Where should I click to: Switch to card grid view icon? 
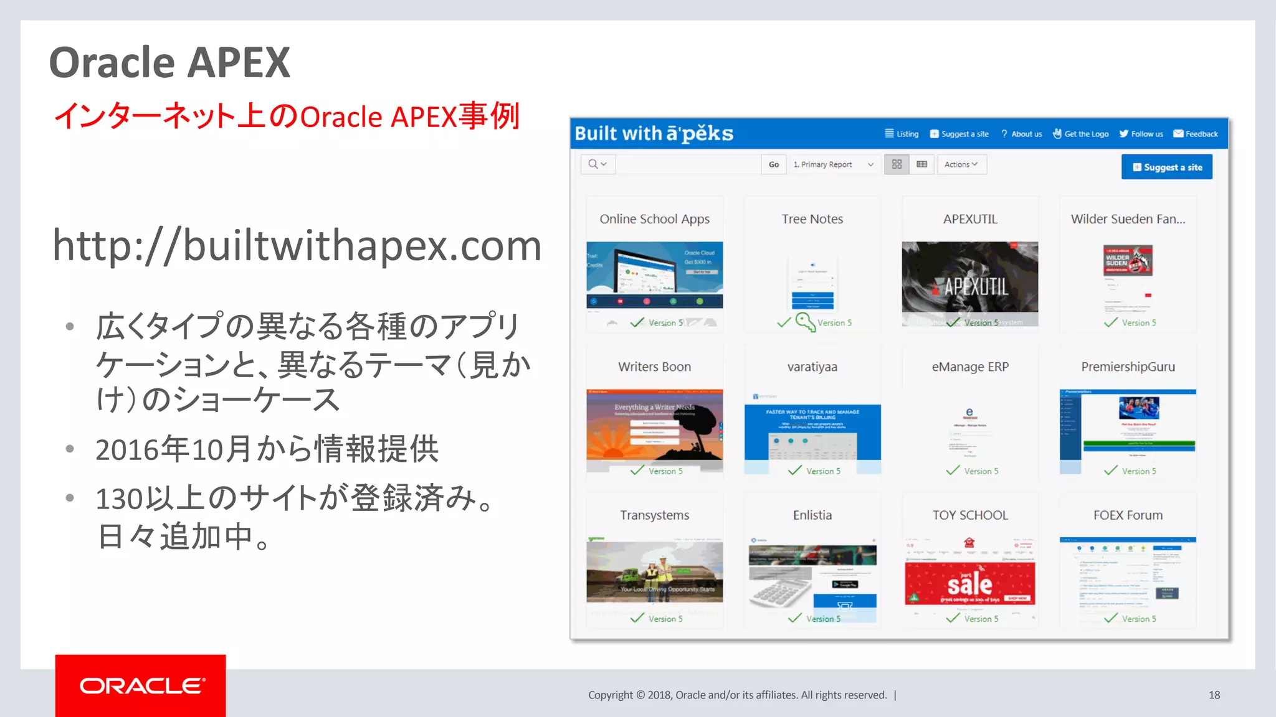point(897,164)
